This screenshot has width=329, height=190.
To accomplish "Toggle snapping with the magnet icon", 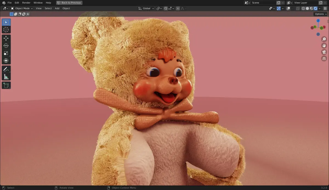I will point(166,8).
